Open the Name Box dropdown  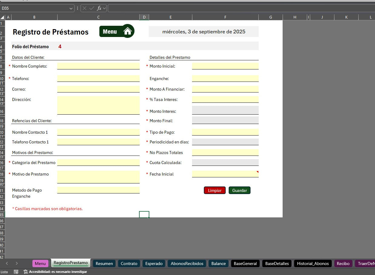[x=71, y=8]
